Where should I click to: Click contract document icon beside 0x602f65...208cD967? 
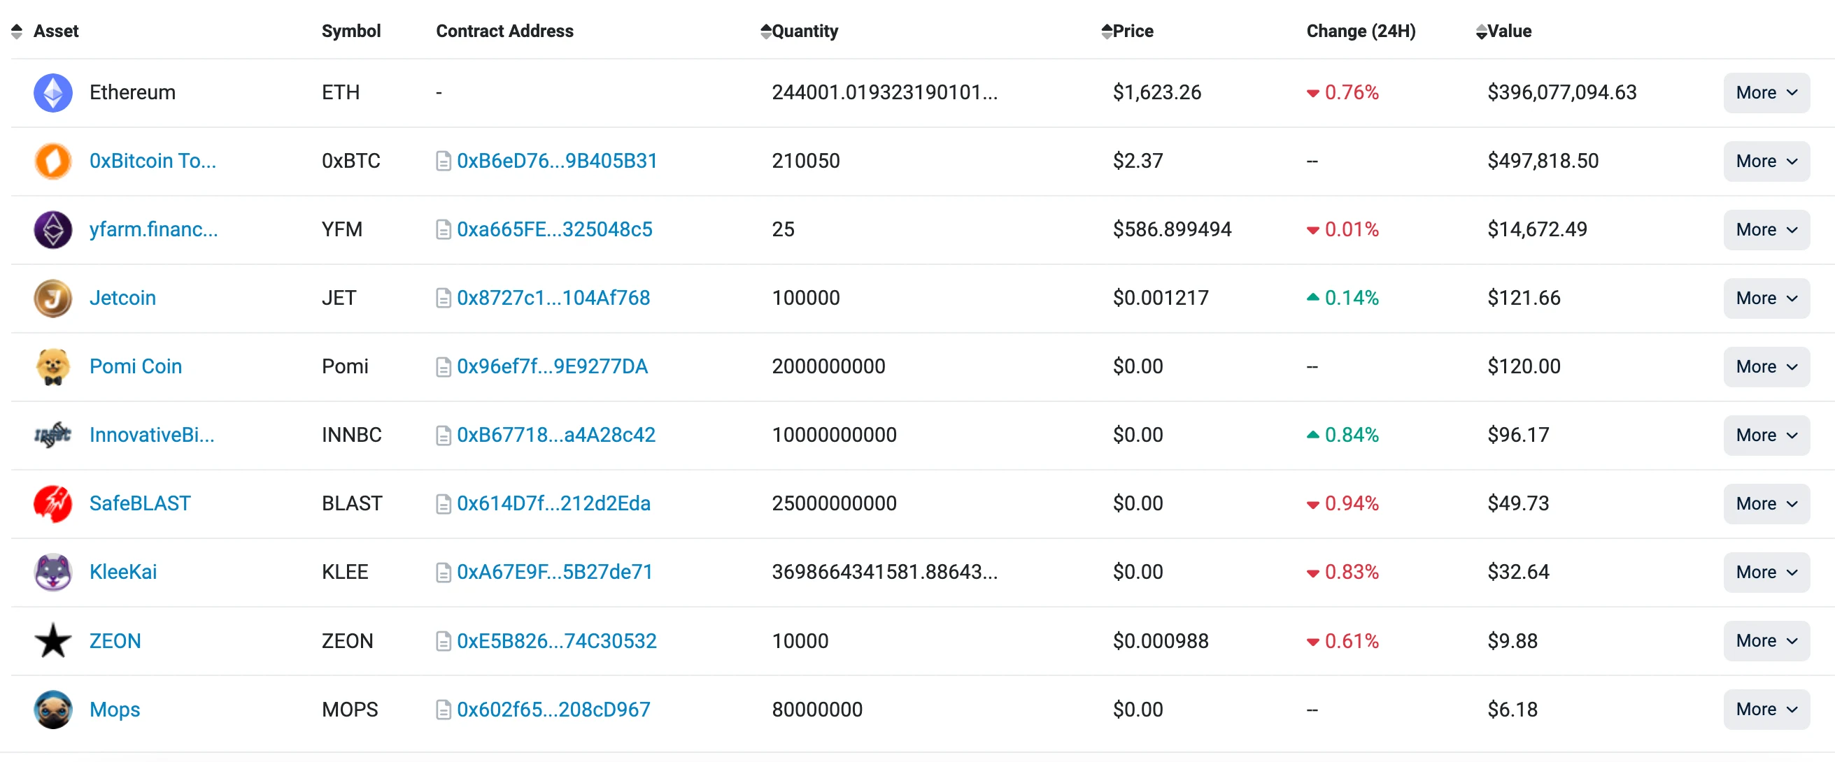point(443,710)
